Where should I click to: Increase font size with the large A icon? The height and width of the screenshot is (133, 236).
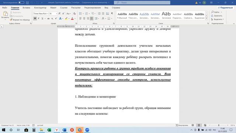point(60,14)
